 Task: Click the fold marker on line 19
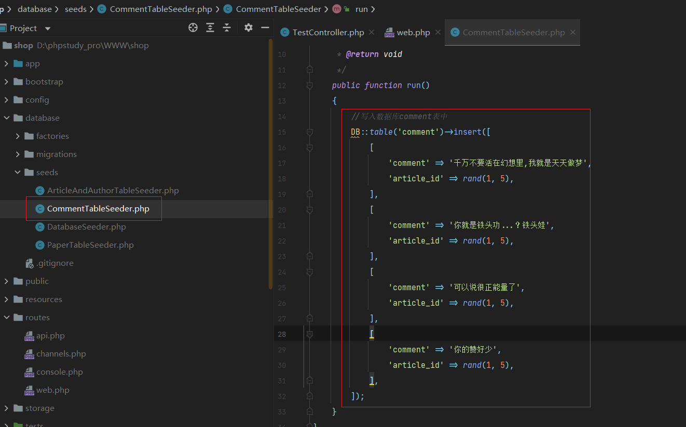(310, 194)
